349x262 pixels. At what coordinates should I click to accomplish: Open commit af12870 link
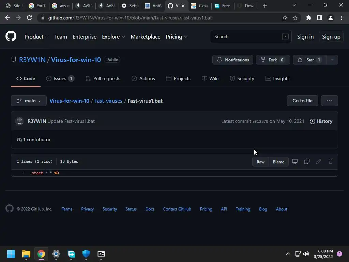[260, 121]
